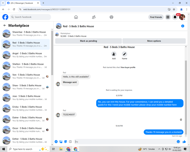Open Jose - 5 Beds 3 Baths conversation
Image resolution: width=190 pixels, height=152 pixels.
(25, 98)
